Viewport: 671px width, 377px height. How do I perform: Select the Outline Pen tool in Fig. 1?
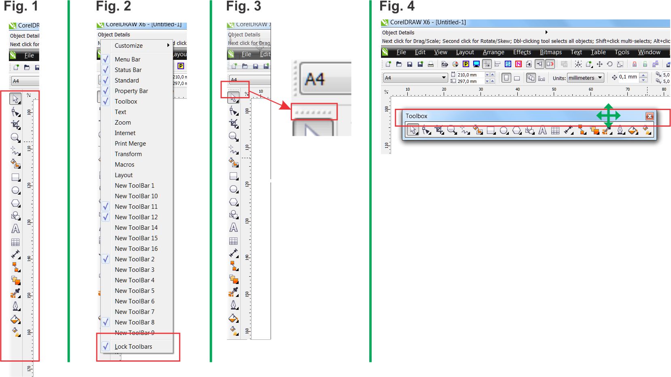[15, 306]
